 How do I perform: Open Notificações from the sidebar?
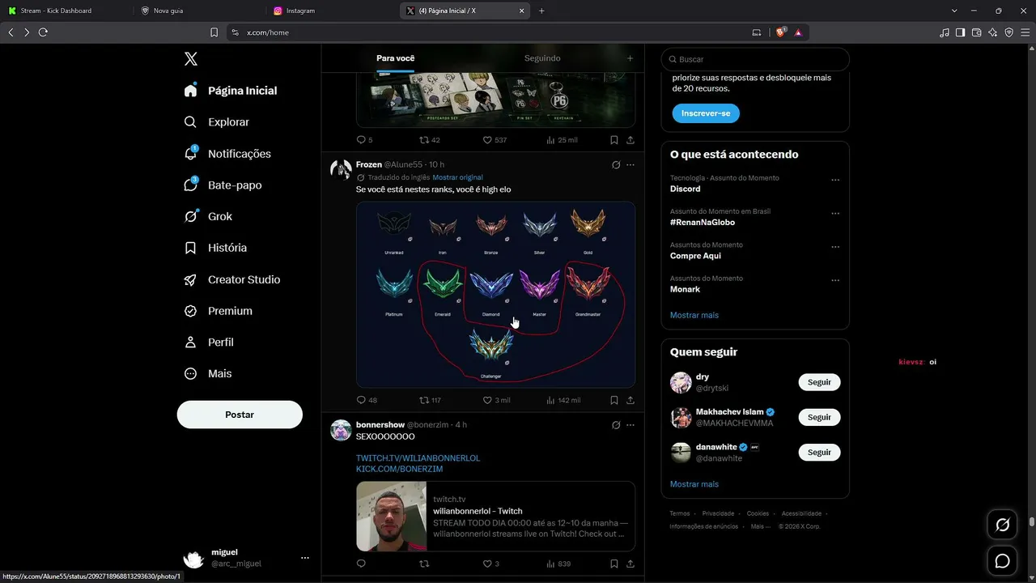pos(228,154)
